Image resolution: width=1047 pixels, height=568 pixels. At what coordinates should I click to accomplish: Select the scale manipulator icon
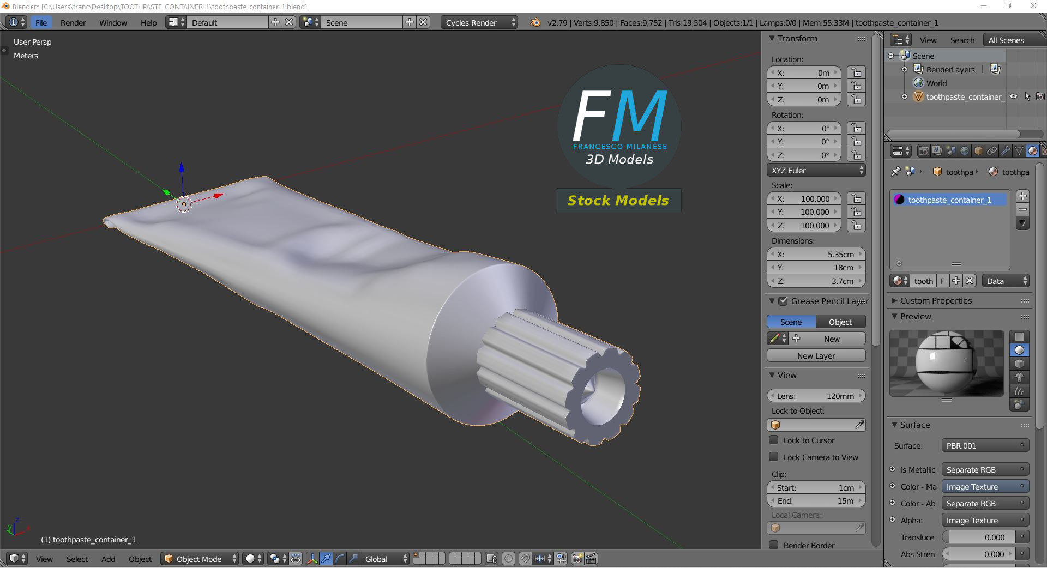pos(353,559)
